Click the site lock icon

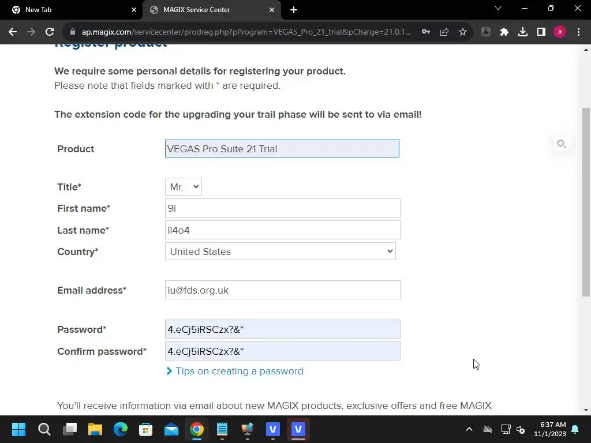[x=73, y=32]
